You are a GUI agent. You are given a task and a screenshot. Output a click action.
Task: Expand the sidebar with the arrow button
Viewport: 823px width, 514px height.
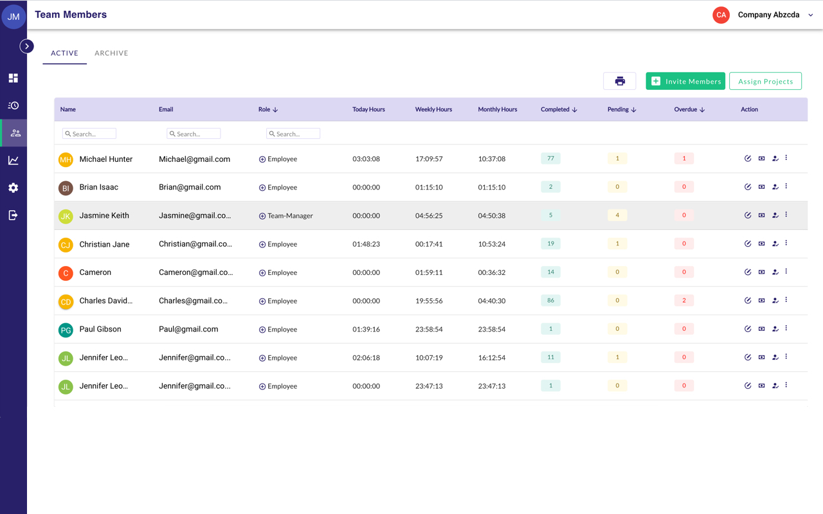(x=26, y=46)
